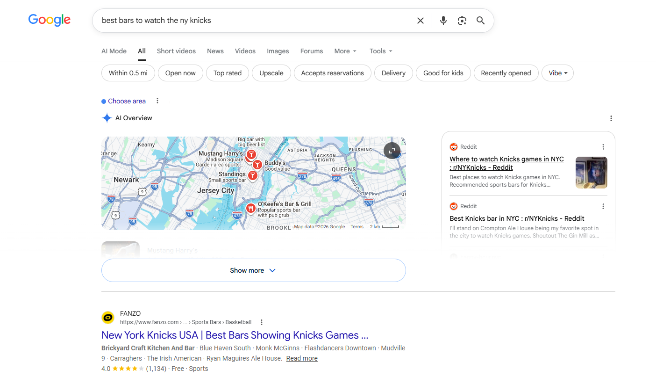Open Best Knicks bar in NYC Reddit link
The image size is (656, 384).
point(517,218)
